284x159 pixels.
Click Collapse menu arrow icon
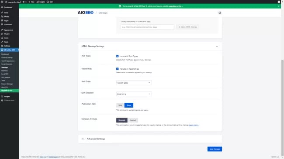(x=2, y=100)
